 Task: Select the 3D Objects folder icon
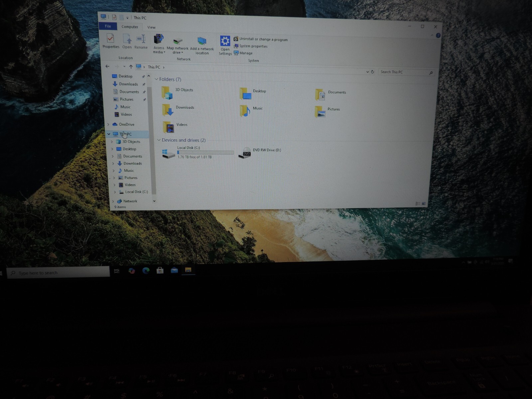coord(167,93)
